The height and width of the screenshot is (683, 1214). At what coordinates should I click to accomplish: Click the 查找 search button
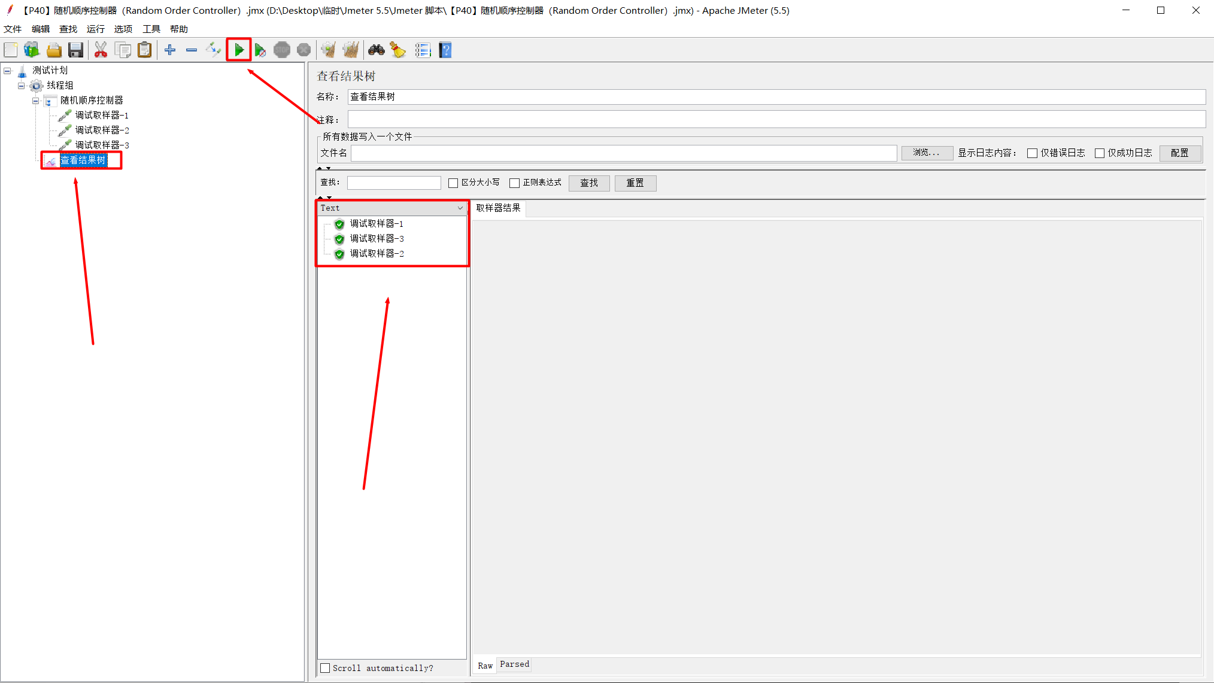point(589,183)
